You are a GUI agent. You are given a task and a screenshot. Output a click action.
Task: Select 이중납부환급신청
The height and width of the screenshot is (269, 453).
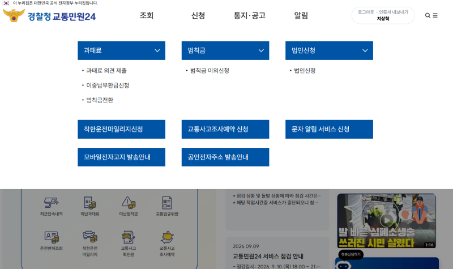[108, 86]
